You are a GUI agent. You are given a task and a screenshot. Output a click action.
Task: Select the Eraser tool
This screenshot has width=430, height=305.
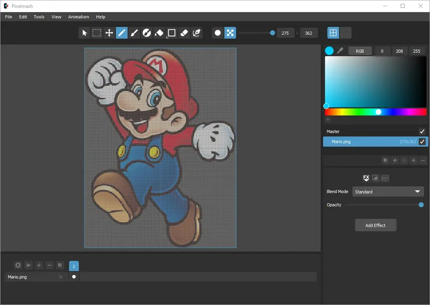184,33
